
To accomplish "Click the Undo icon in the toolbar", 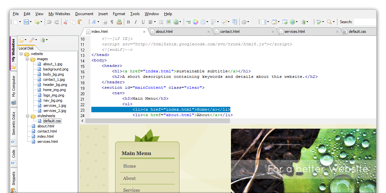I will [x=49, y=22].
